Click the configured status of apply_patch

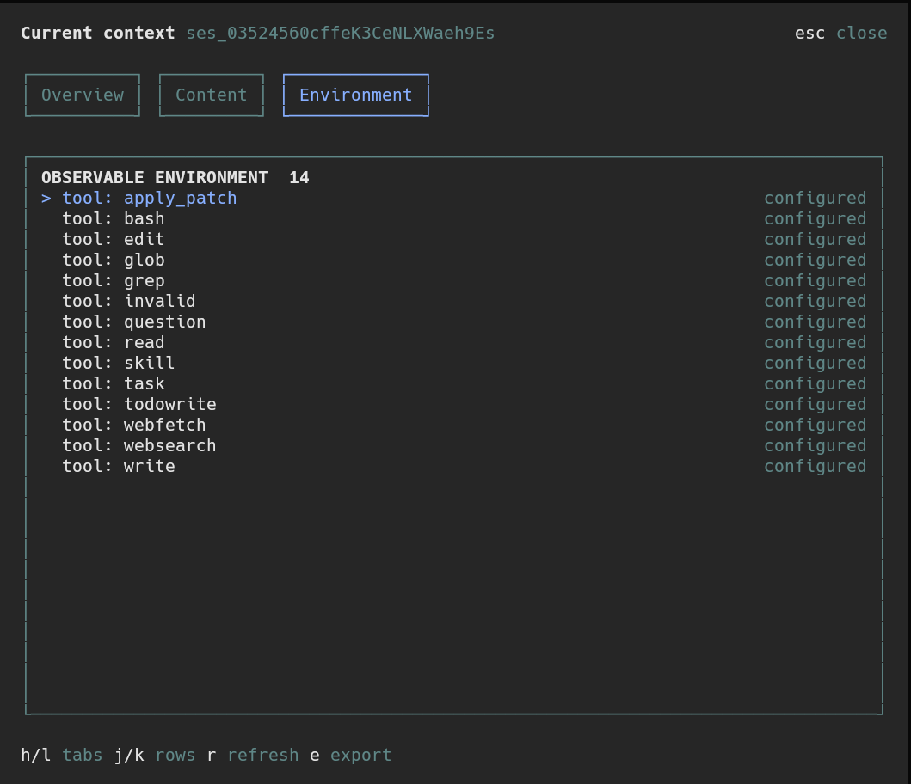click(x=816, y=198)
